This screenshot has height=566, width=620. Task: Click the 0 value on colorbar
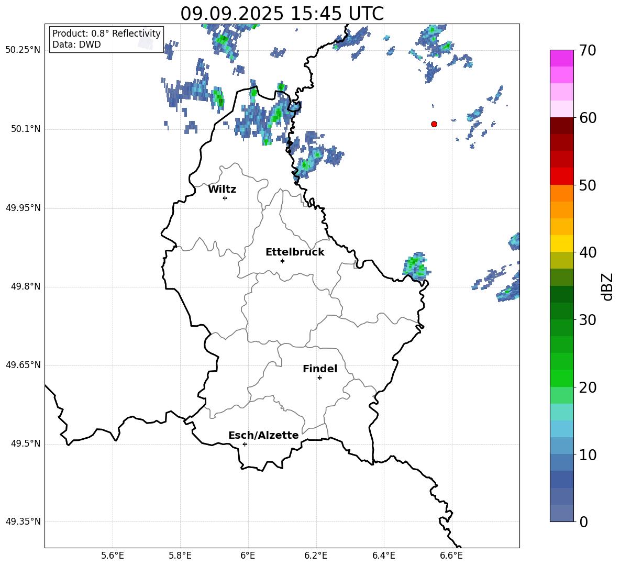[584, 522]
